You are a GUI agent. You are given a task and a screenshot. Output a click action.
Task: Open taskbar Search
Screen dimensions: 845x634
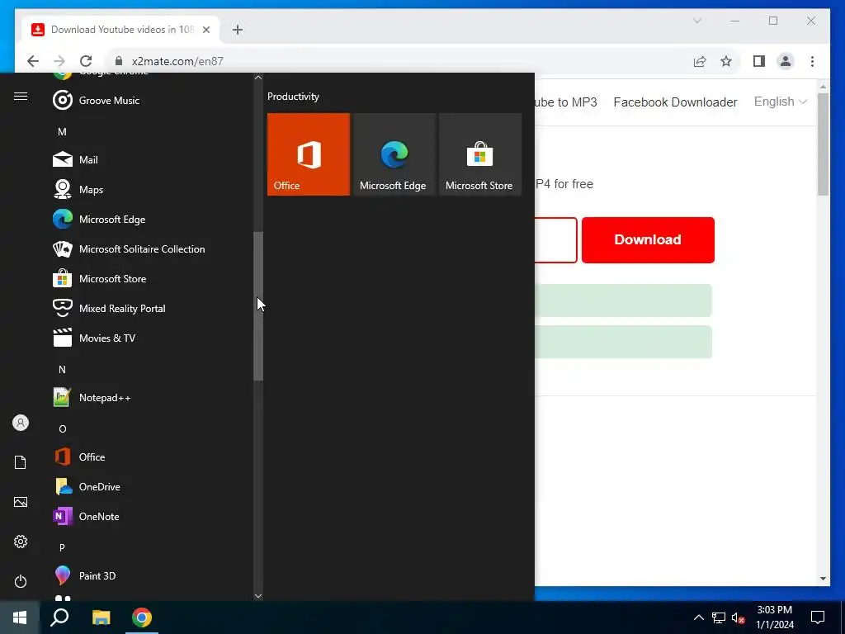[x=59, y=617]
